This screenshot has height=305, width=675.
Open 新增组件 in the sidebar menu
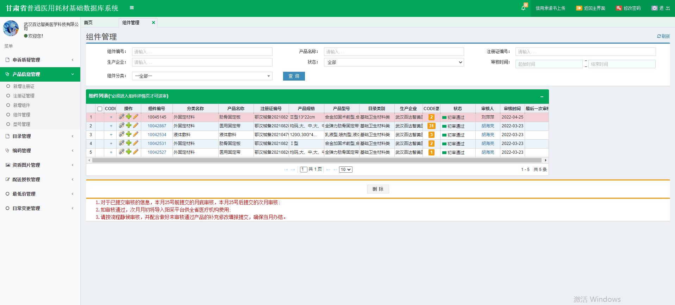click(21, 105)
